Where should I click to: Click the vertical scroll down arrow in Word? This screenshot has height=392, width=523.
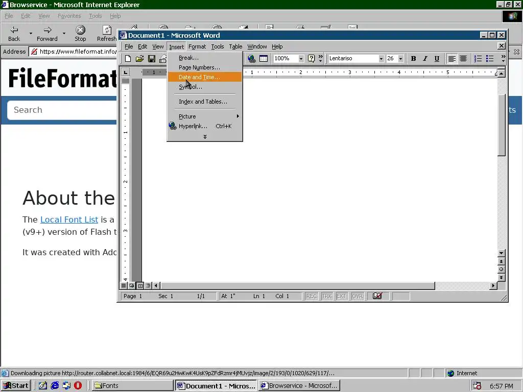(x=501, y=253)
